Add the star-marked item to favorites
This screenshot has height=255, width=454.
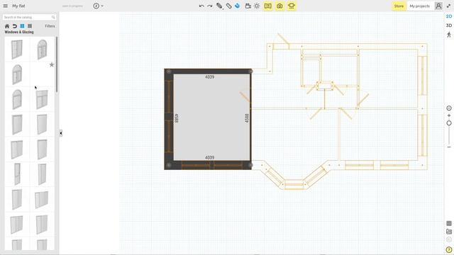[52, 64]
